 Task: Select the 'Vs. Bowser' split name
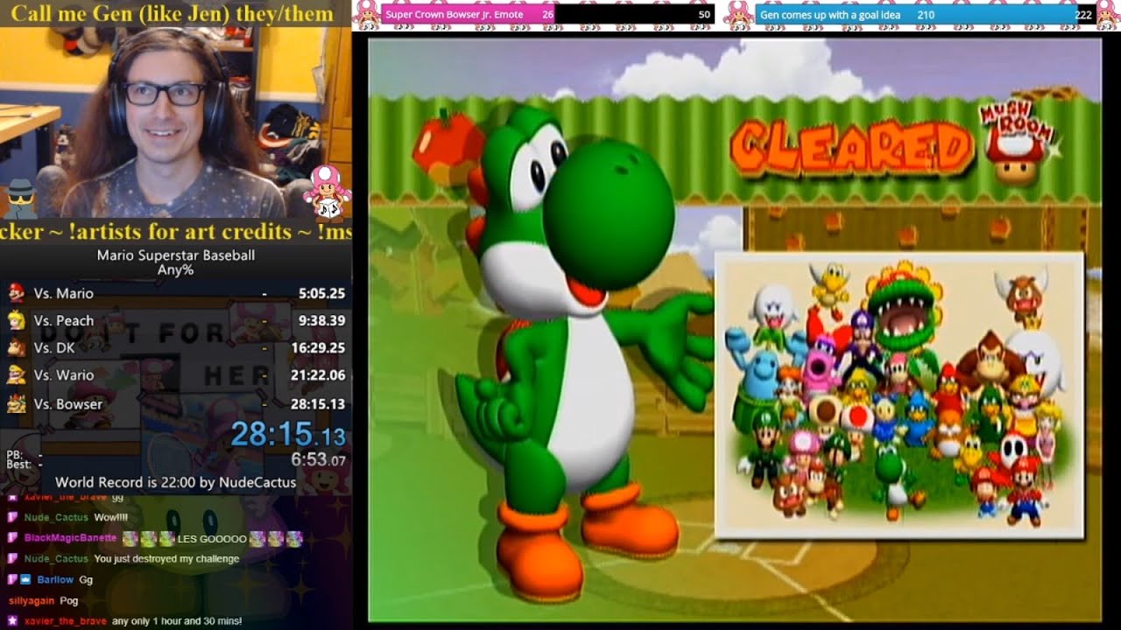click(x=67, y=403)
